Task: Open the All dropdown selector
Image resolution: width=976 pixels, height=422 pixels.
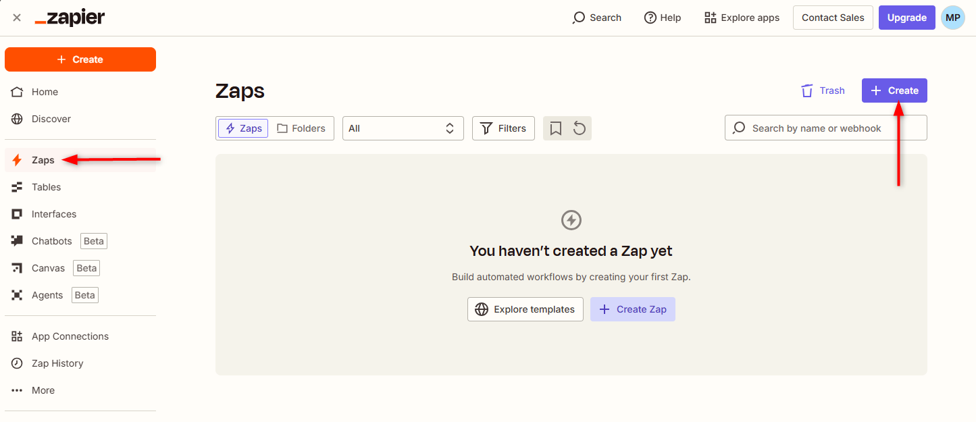Action: (403, 128)
